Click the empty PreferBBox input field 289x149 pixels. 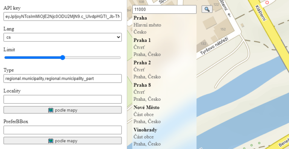[x=62, y=130]
